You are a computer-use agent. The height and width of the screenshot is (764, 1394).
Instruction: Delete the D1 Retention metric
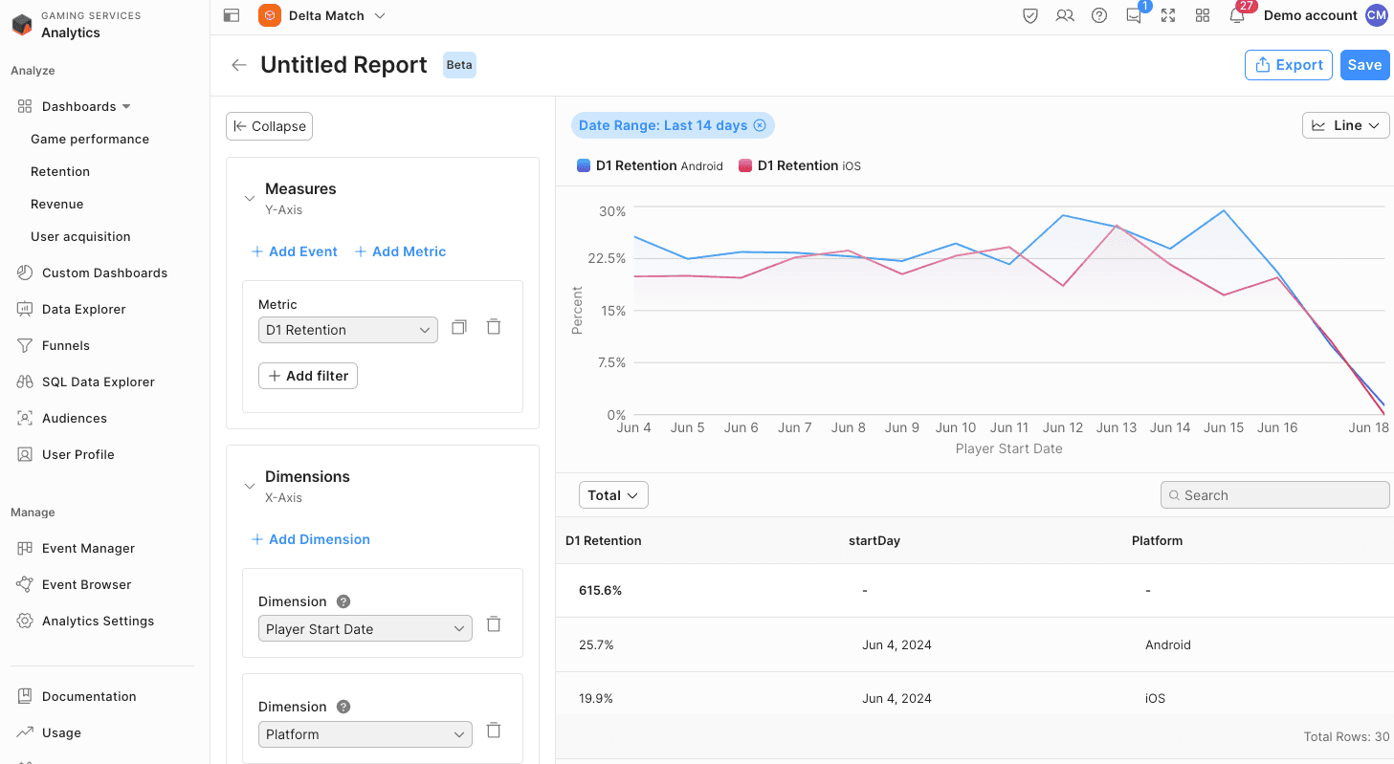point(494,327)
